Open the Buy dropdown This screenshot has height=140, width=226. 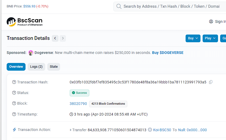(193, 38)
